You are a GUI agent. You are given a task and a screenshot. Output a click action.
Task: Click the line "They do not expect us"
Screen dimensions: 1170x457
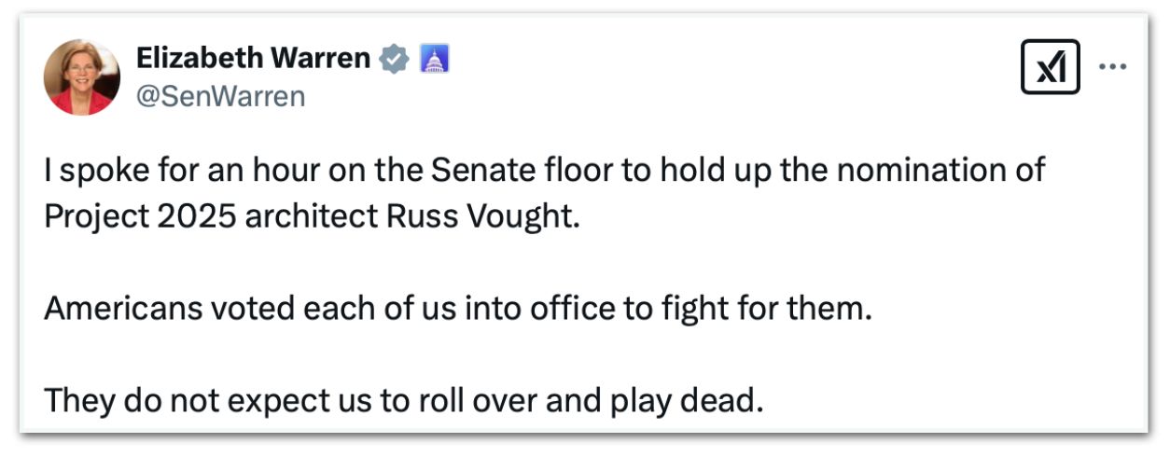tap(403, 401)
